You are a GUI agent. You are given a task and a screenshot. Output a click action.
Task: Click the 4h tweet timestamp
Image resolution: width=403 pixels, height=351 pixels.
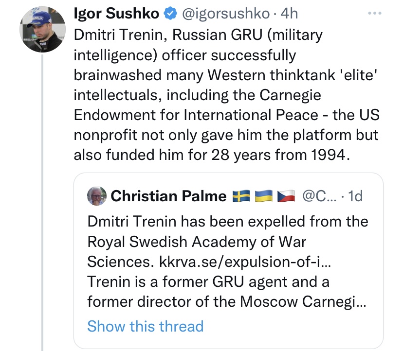[290, 14]
